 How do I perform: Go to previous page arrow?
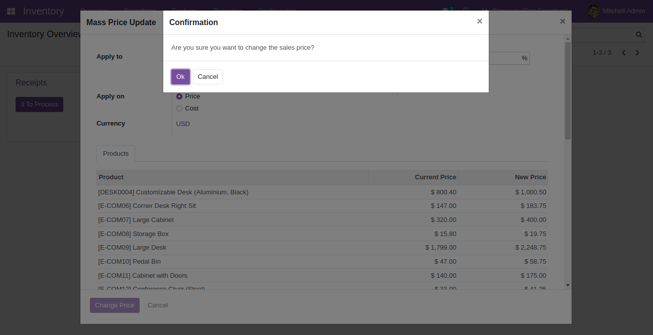click(x=624, y=53)
